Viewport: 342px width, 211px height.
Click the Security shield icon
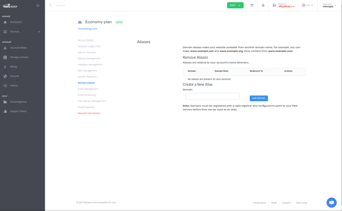pos(5,76)
